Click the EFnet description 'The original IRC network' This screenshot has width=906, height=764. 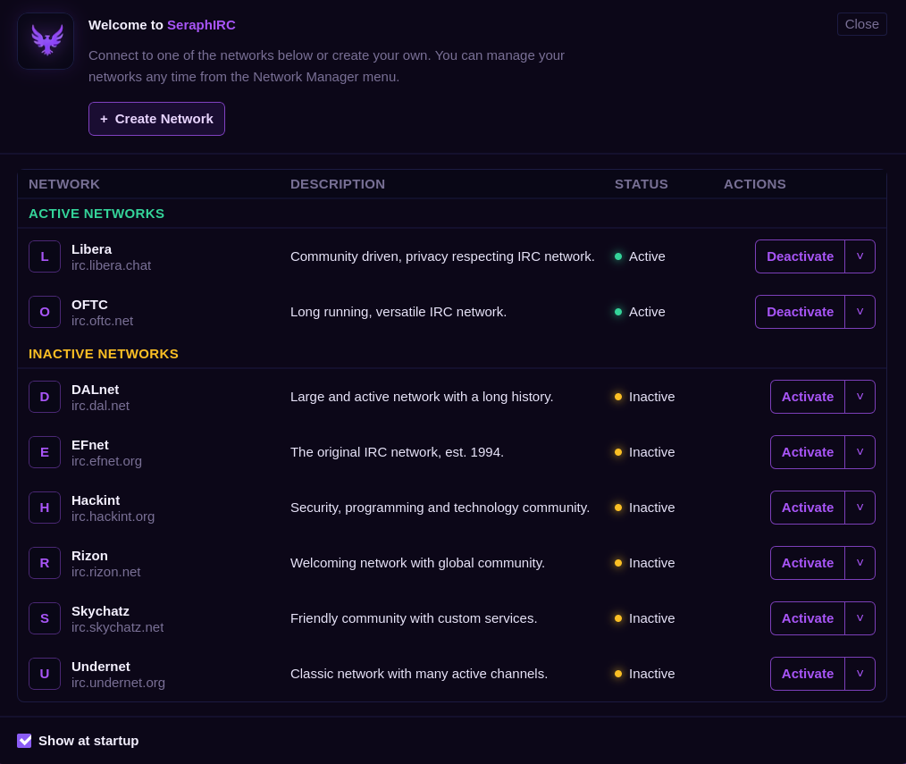(397, 452)
